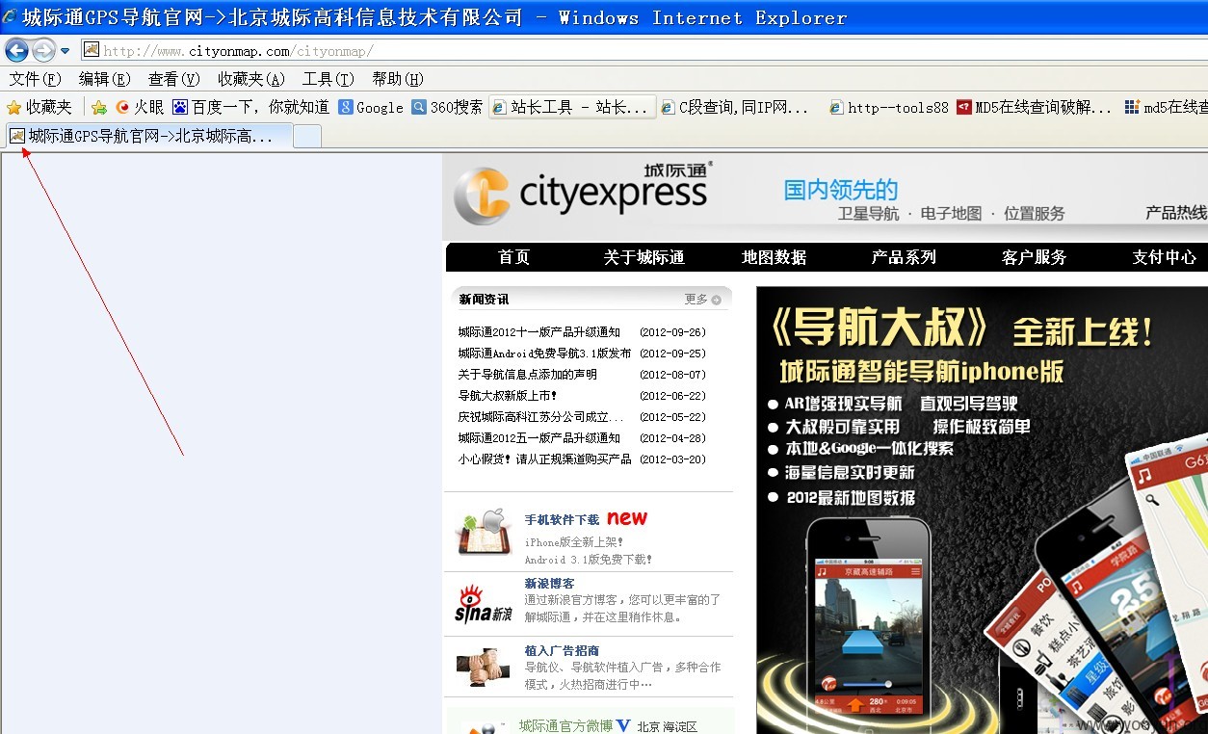The width and height of the screenshot is (1208, 734).
Task: Click the browser Back arrow button
Action: point(16,50)
